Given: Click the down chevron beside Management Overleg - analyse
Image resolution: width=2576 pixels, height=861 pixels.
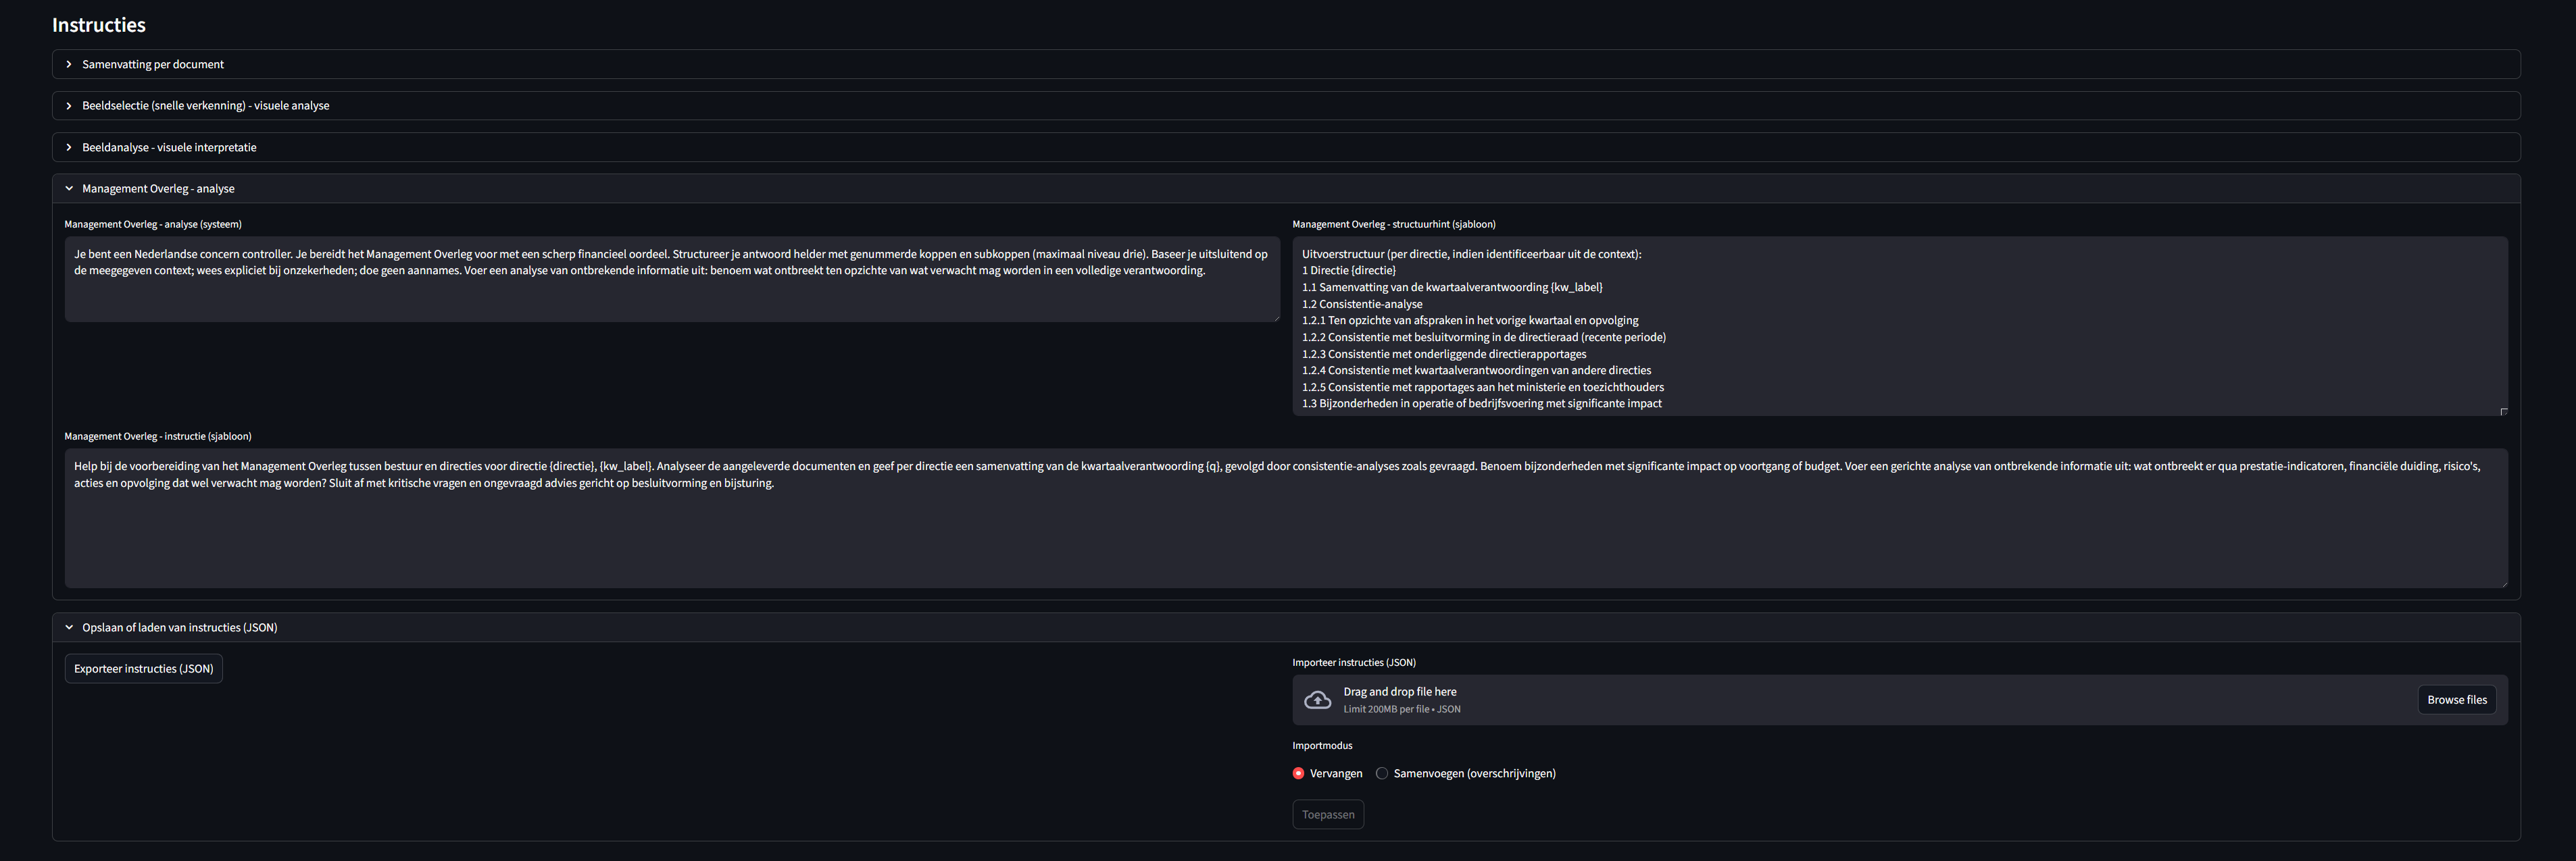Looking at the screenshot, I should pos(69,188).
